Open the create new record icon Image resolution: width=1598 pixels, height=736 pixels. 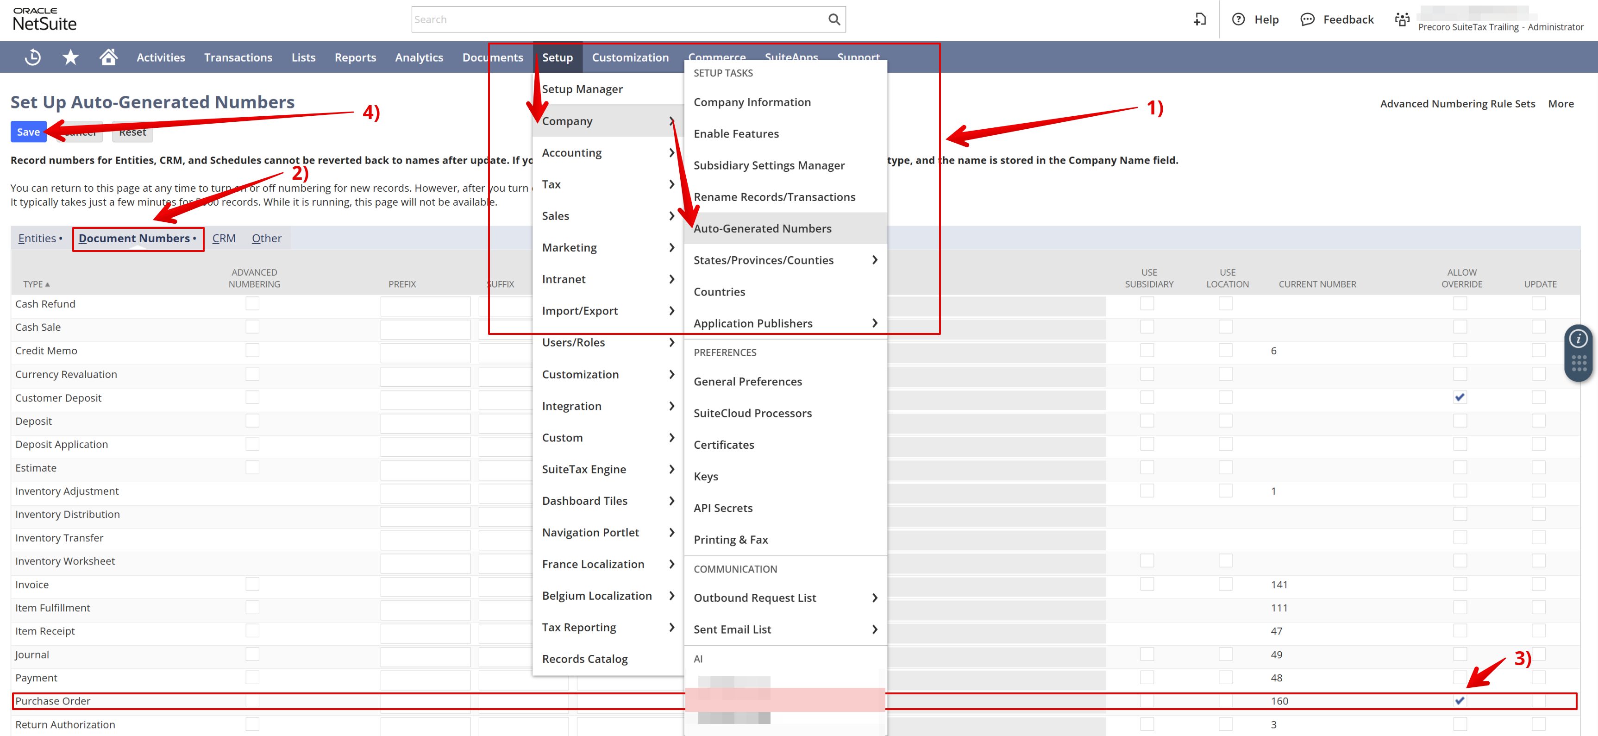click(1200, 19)
